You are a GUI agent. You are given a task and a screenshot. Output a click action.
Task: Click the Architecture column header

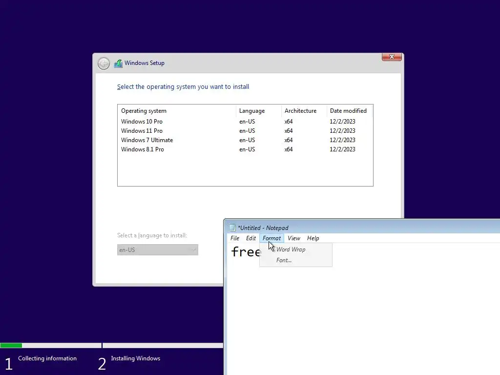click(304, 111)
